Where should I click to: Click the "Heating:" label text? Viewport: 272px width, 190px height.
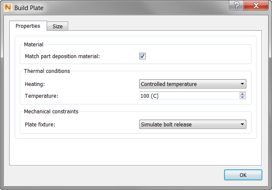point(35,84)
